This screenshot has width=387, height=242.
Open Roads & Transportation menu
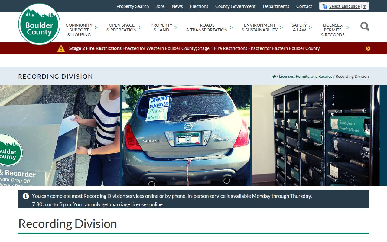click(x=207, y=28)
